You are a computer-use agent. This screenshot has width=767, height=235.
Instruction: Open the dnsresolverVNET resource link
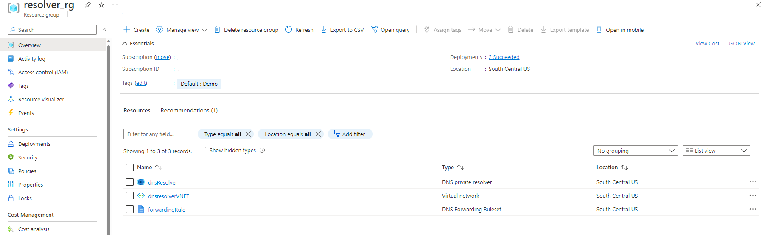coord(168,196)
